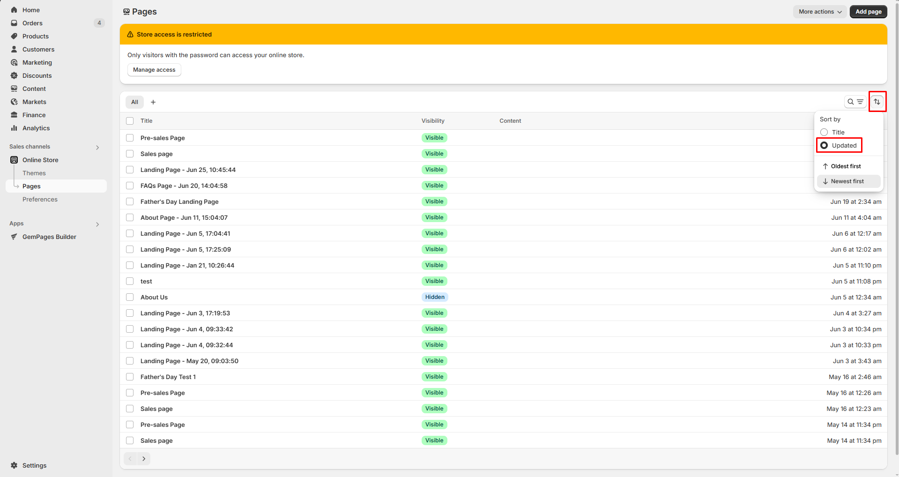899x477 pixels.
Task: Click the plus icon to add view
Action: click(x=153, y=102)
